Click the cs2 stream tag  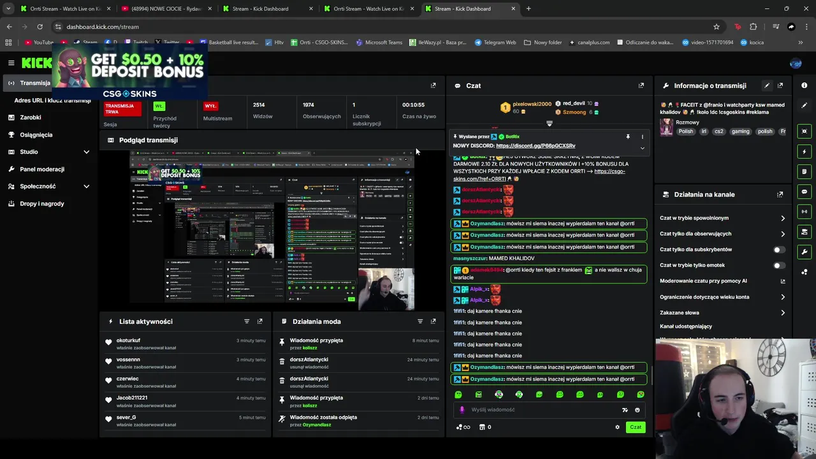[x=719, y=131]
